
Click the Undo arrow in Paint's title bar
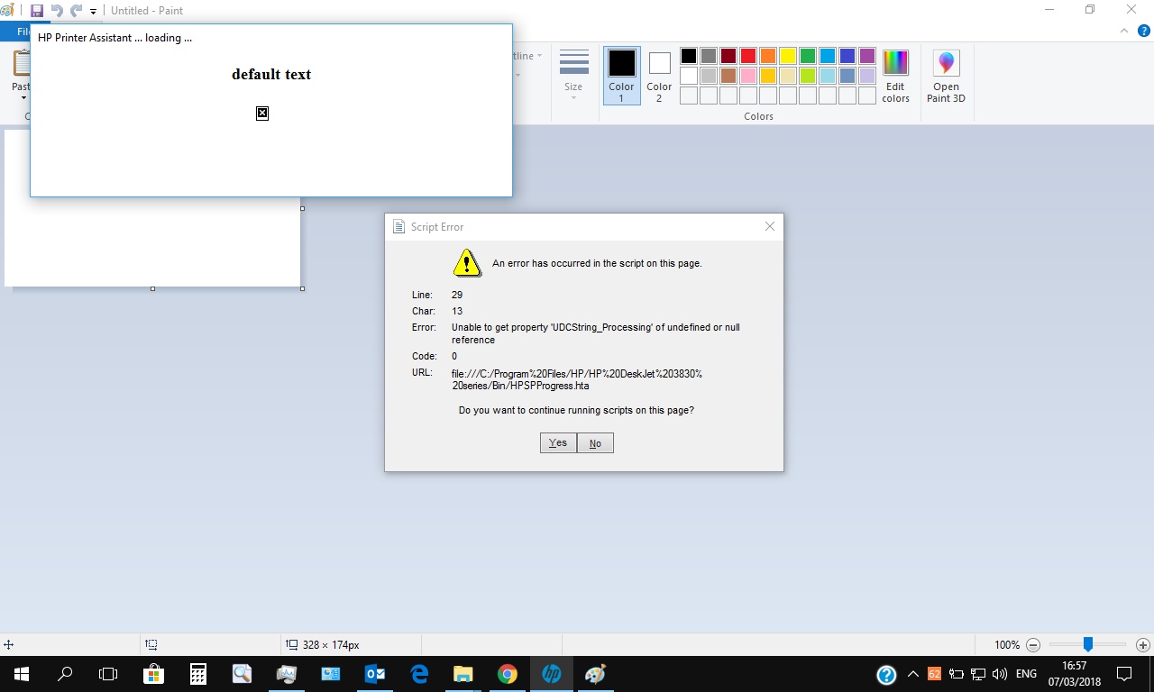[57, 11]
